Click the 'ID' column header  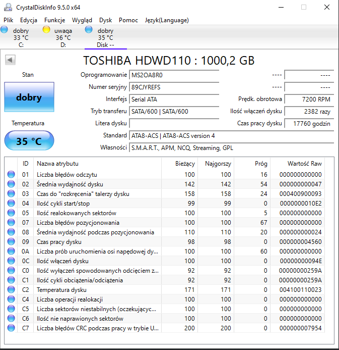[x=25, y=164]
